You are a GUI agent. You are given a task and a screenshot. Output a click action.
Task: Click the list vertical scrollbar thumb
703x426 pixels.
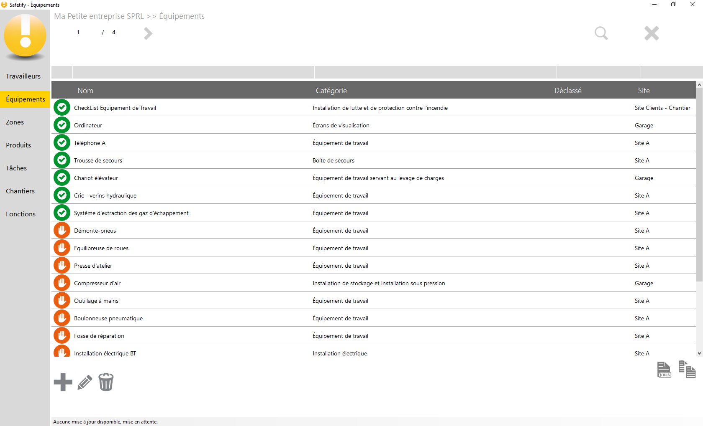point(699,185)
